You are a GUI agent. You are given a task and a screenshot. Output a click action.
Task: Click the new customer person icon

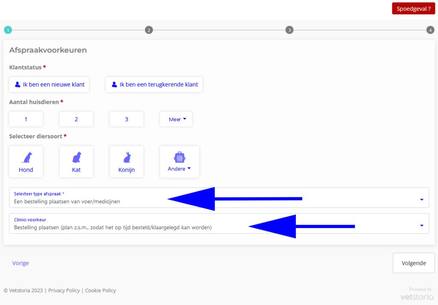point(18,85)
